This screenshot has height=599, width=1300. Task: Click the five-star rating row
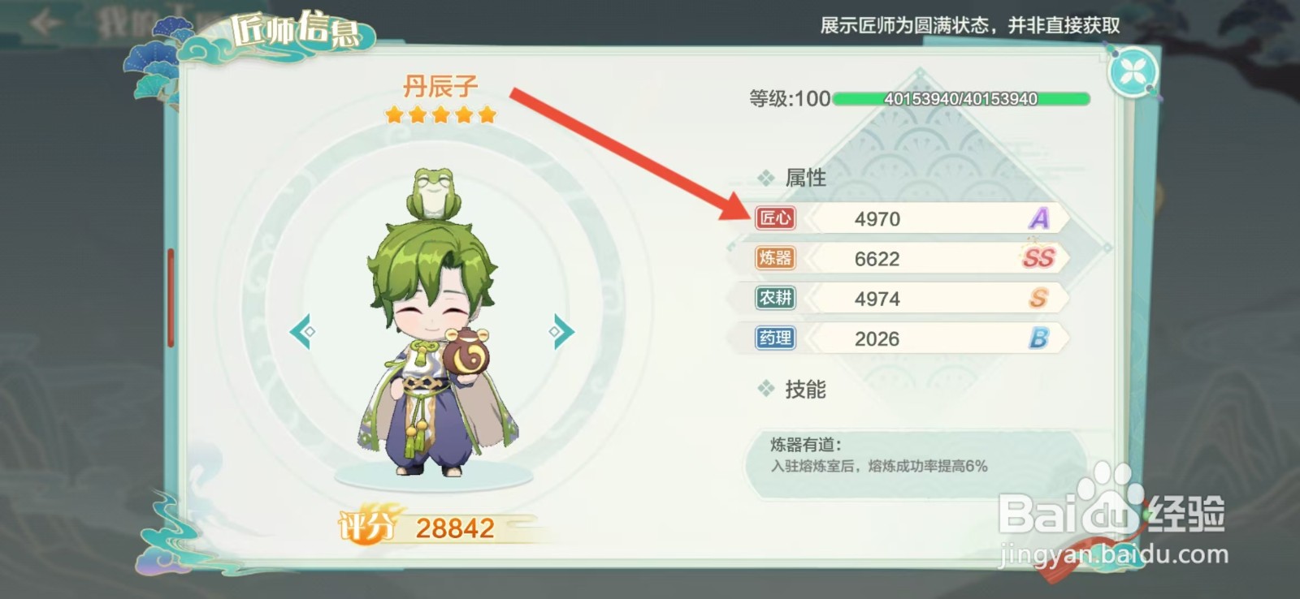click(440, 114)
